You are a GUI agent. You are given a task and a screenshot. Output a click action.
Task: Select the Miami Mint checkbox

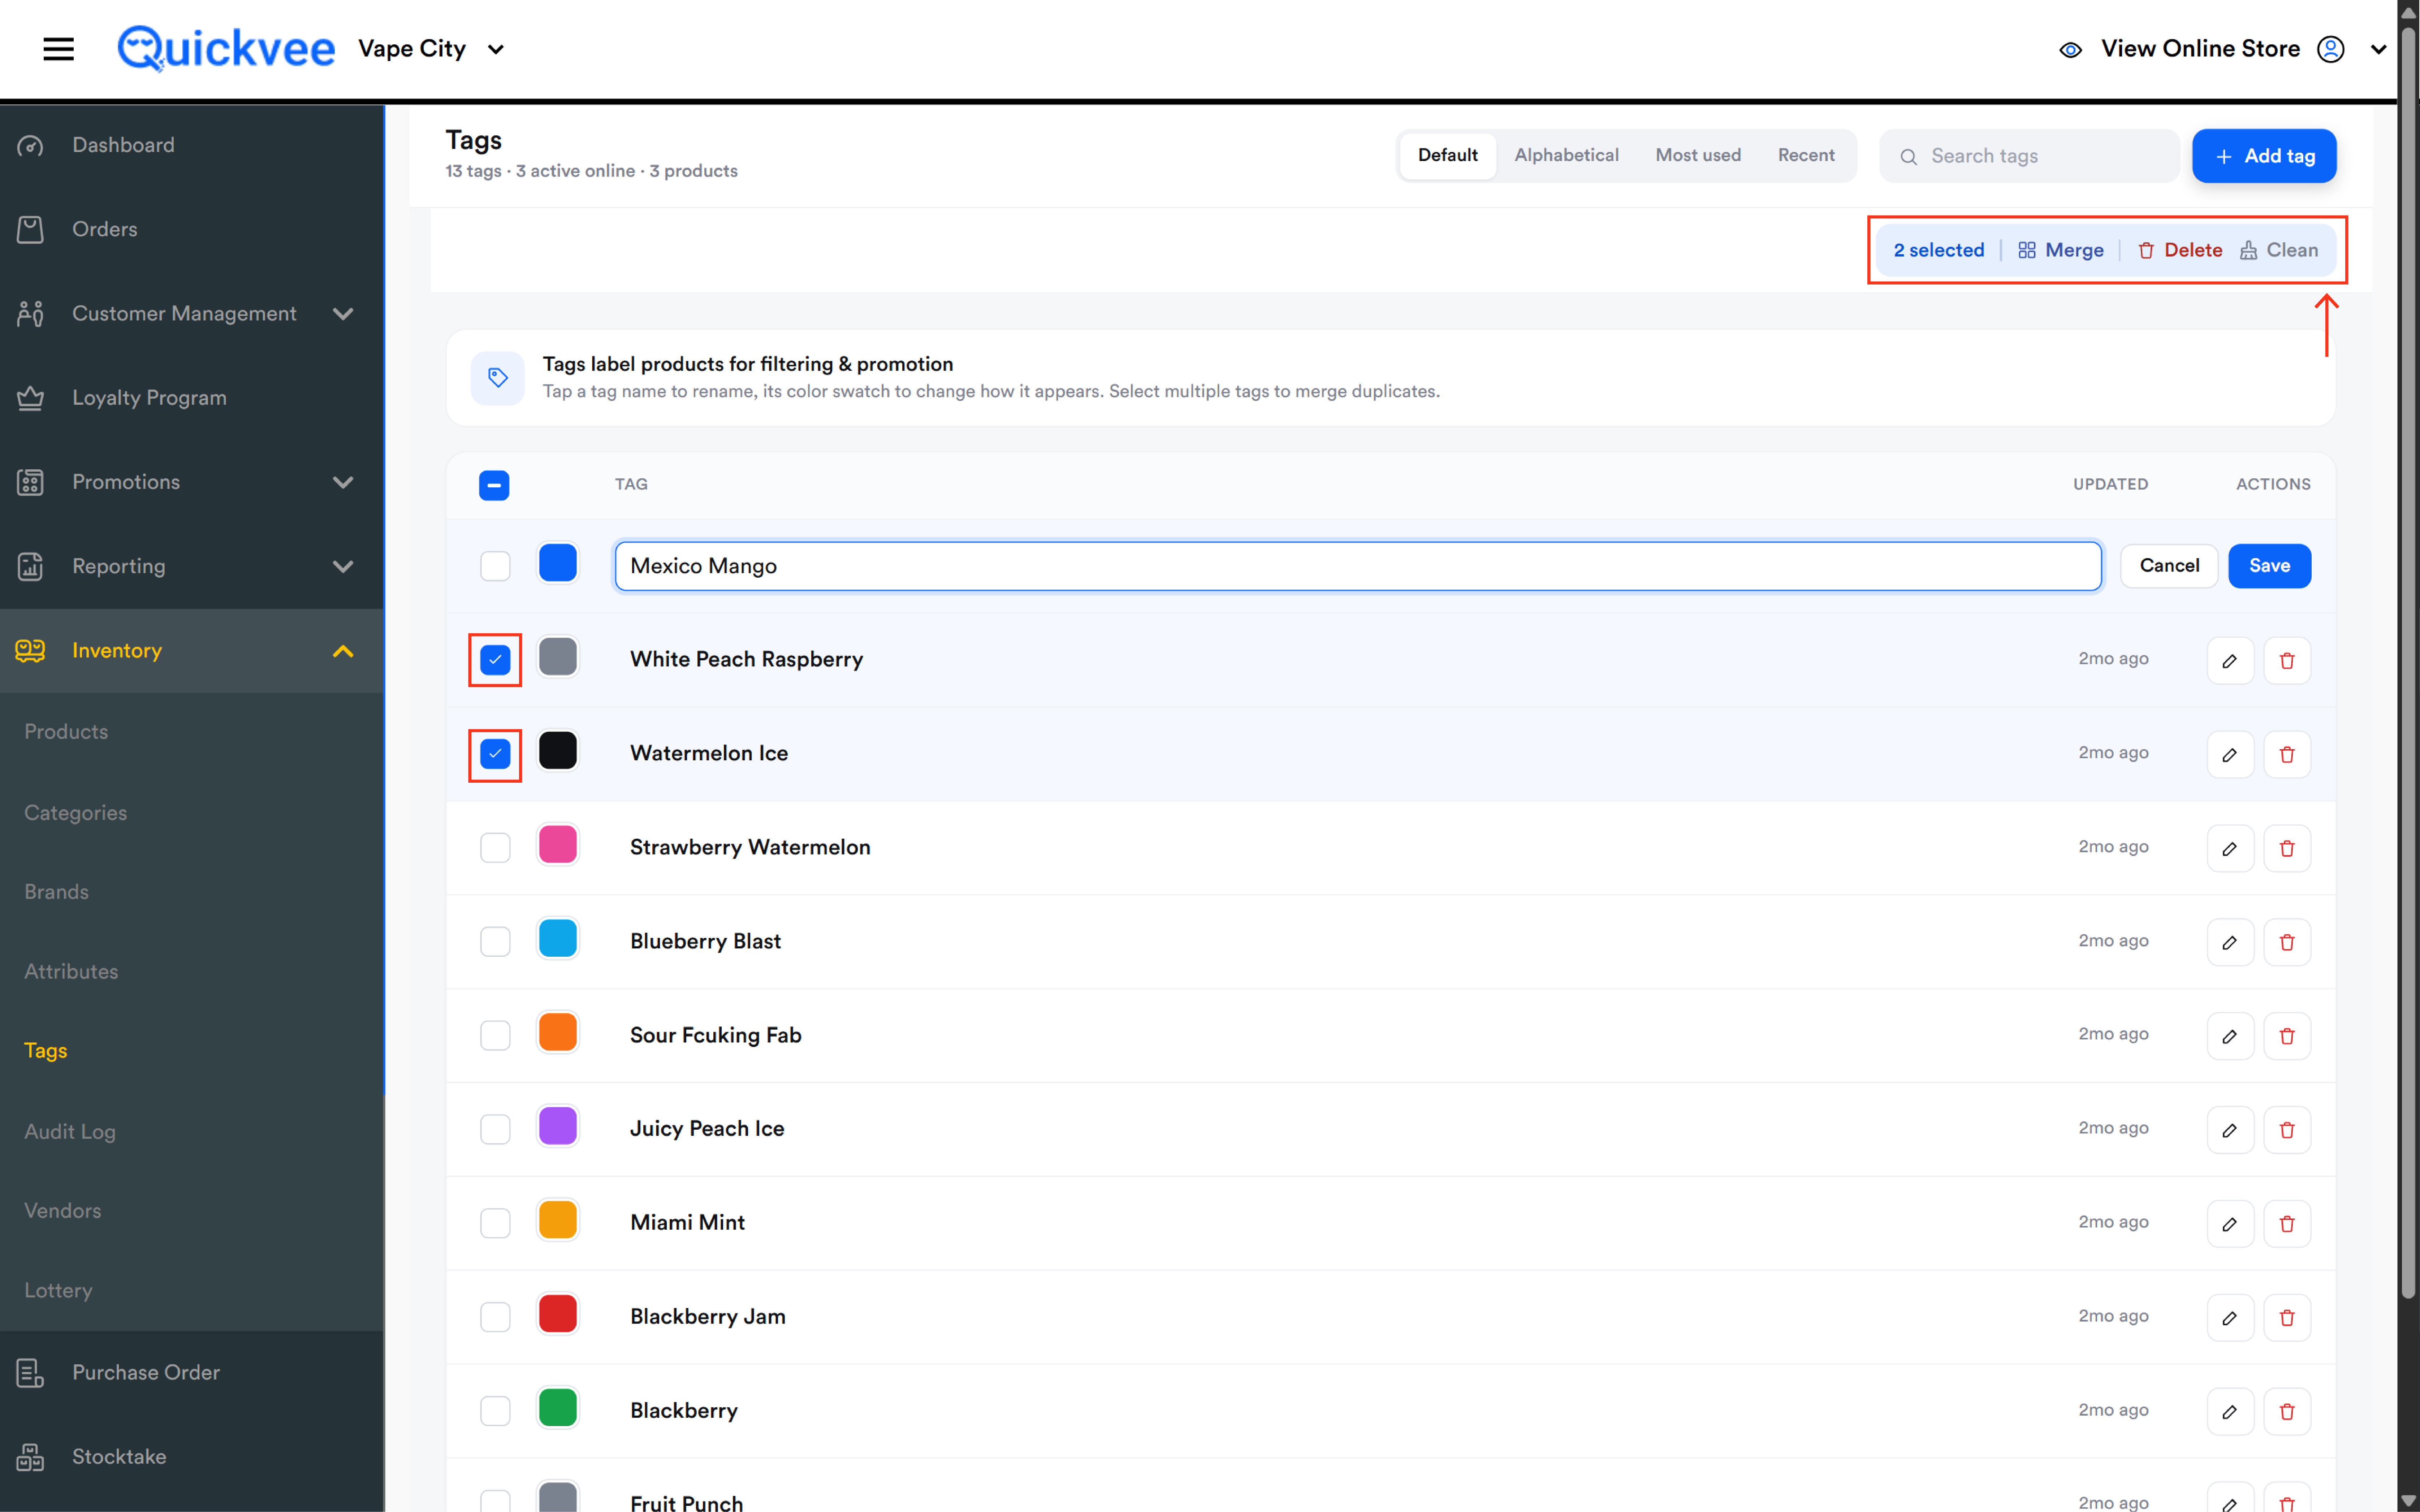click(495, 1223)
